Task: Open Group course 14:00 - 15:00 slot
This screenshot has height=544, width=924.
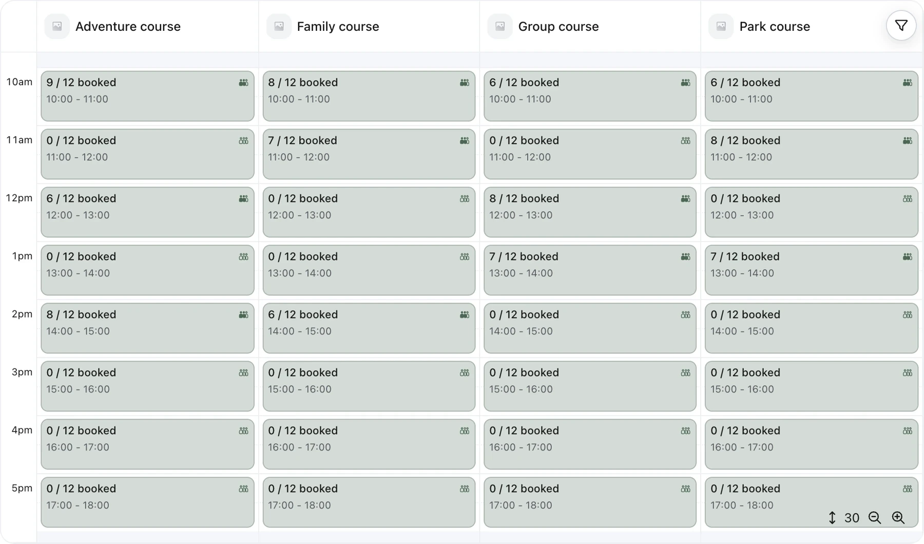Action: click(590, 328)
